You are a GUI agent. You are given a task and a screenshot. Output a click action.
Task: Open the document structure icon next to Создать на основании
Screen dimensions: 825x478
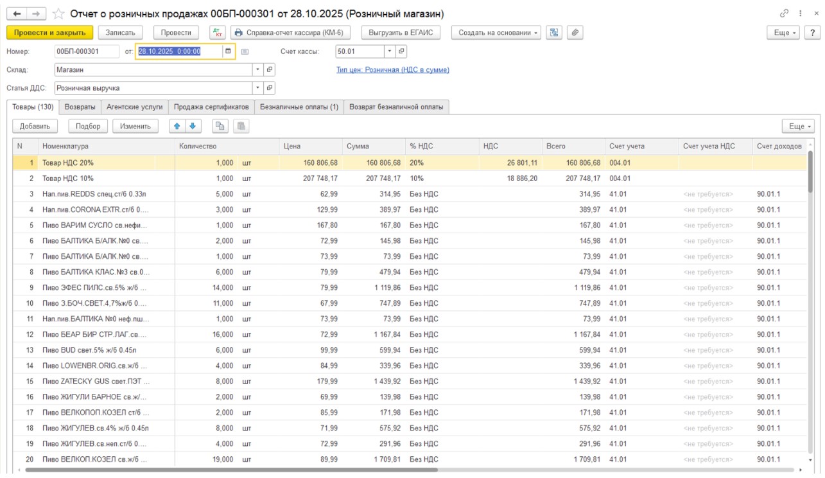point(553,33)
